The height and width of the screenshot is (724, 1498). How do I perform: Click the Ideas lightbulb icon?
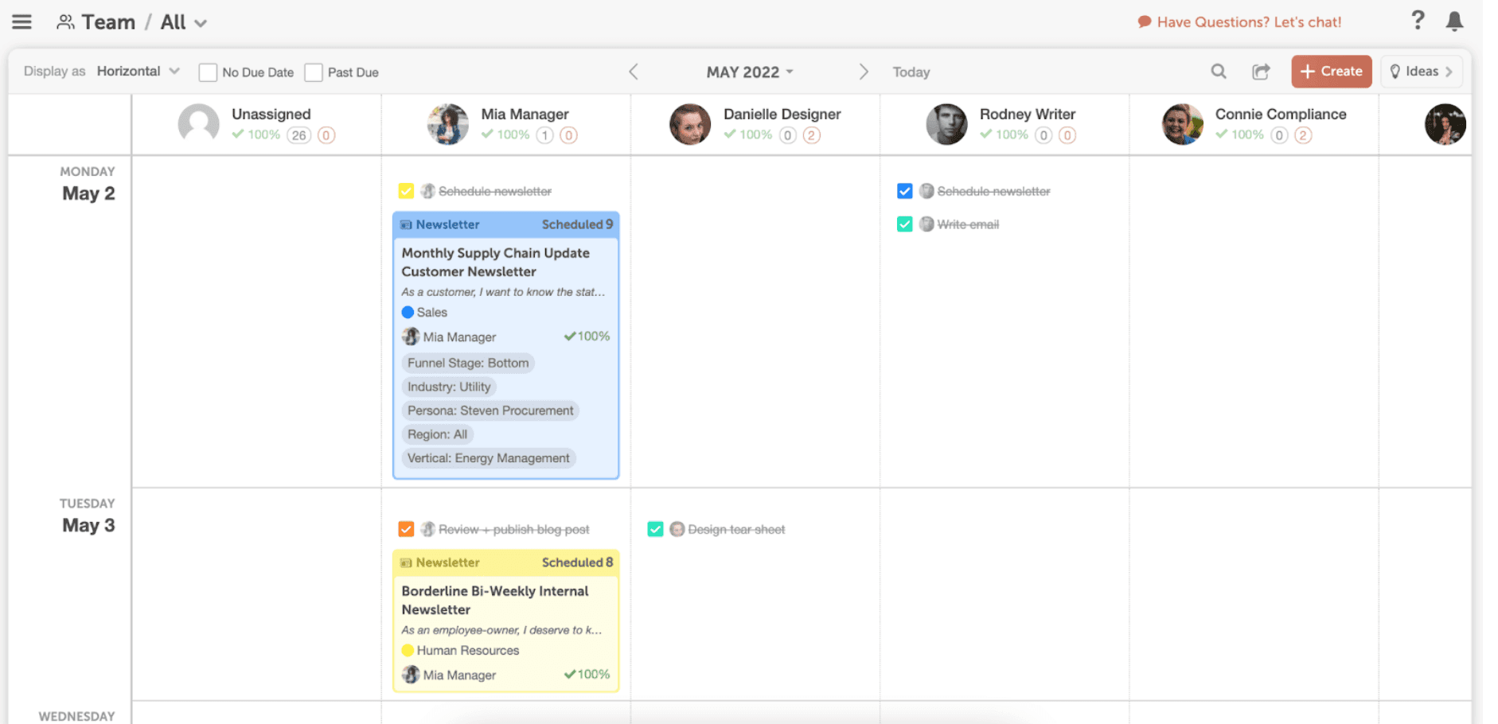[1395, 72]
